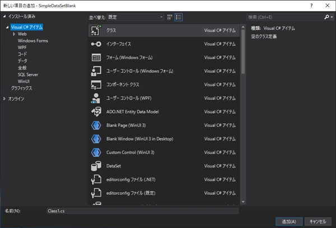Image resolution: width=336 pixels, height=228 pixels.
Task: Click the 検索 (Ctrl+E) search box
Action: pyautogui.click(x=285, y=17)
